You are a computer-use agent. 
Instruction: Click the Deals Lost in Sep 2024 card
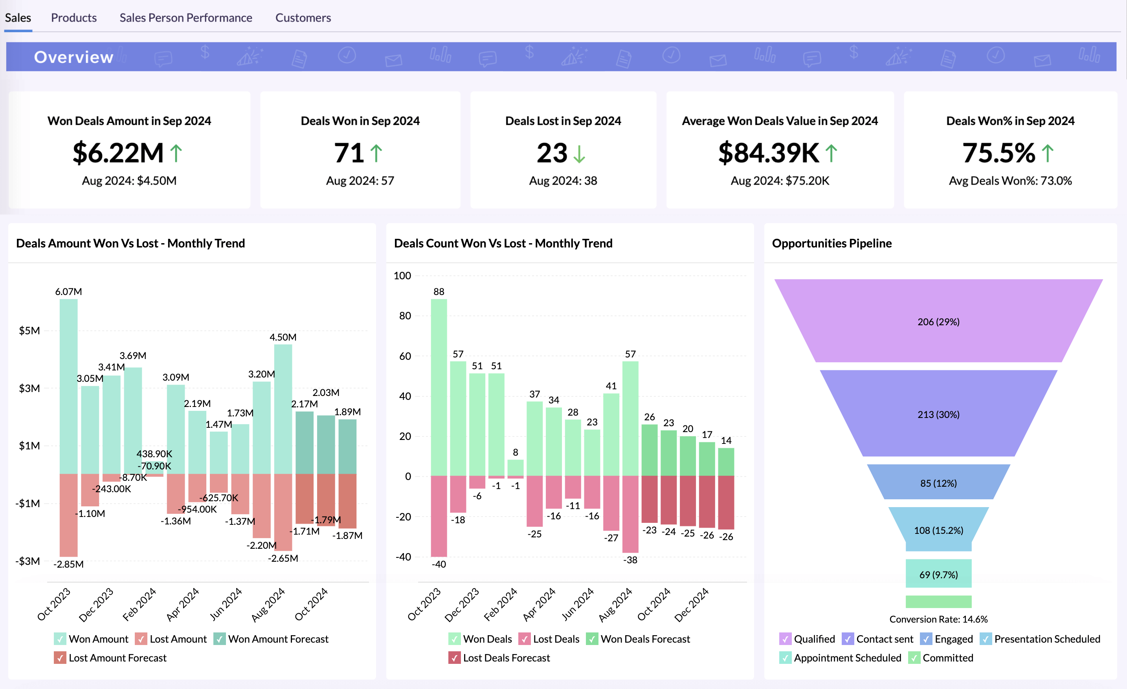click(563, 150)
